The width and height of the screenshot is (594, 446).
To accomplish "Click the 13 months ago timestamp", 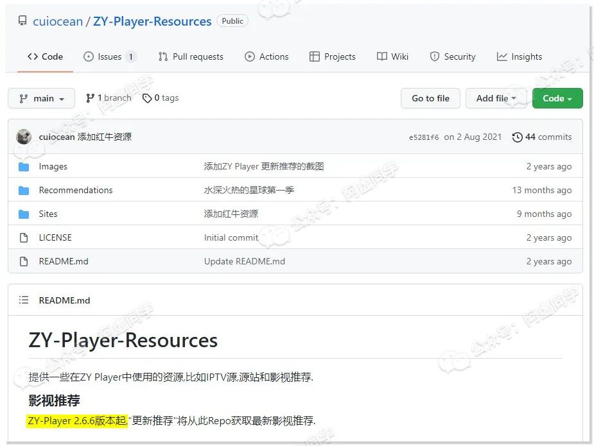I will coord(542,190).
